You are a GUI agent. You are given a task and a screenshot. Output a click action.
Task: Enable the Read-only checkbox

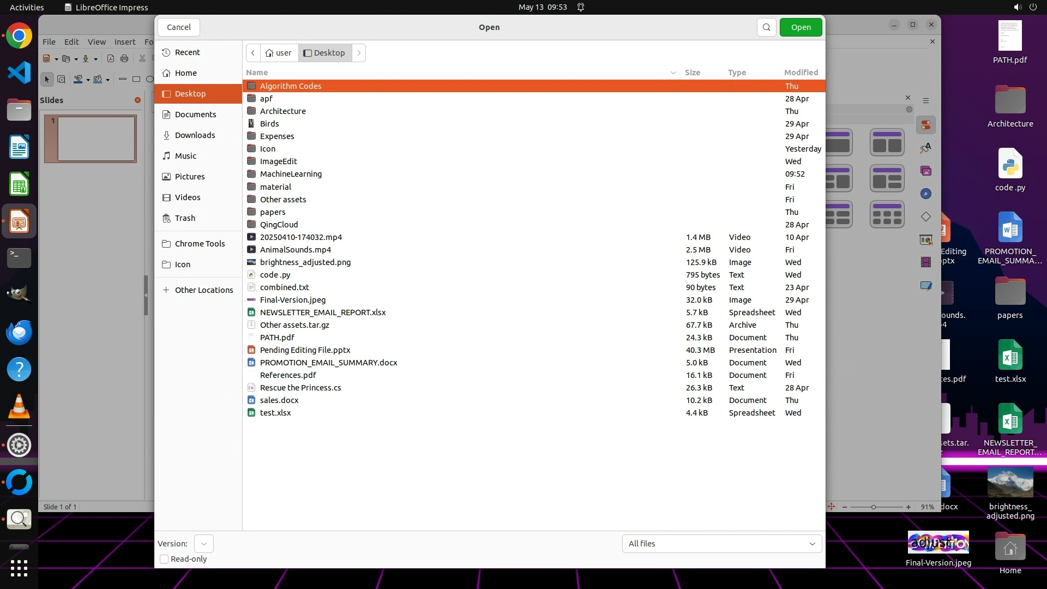pyautogui.click(x=164, y=559)
